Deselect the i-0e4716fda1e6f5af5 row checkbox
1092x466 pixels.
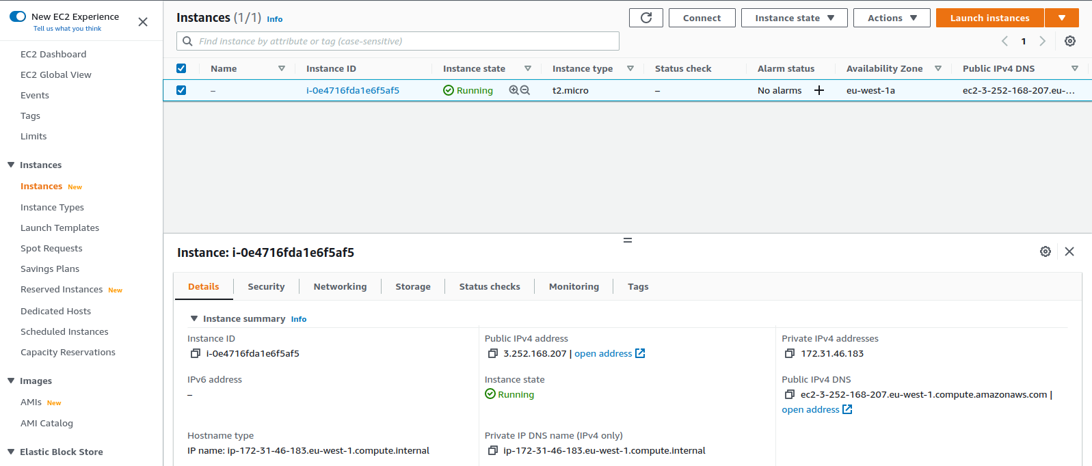[x=181, y=90]
